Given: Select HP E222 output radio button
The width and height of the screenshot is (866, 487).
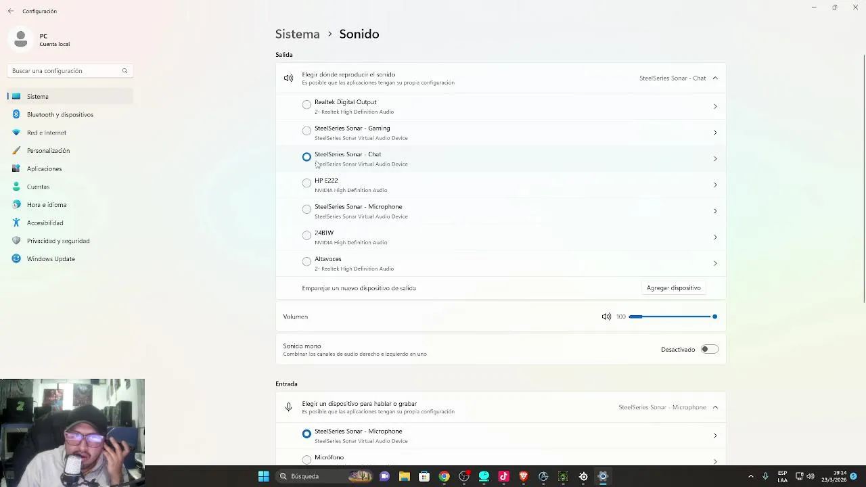Looking at the screenshot, I should (306, 183).
